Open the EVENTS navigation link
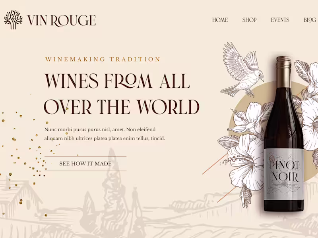Viewport: 318px width, 238px height. tap(280, 20)
